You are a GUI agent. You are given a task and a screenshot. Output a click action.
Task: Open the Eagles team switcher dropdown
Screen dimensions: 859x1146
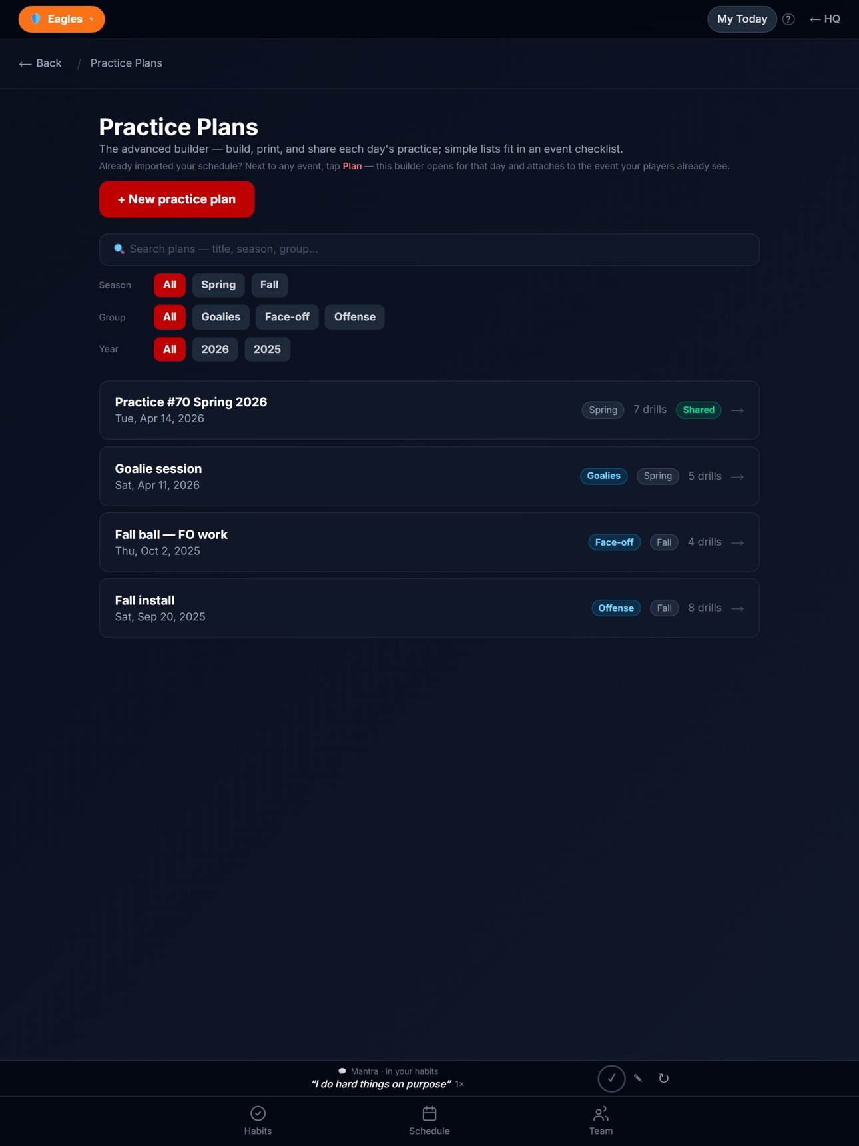61,19
